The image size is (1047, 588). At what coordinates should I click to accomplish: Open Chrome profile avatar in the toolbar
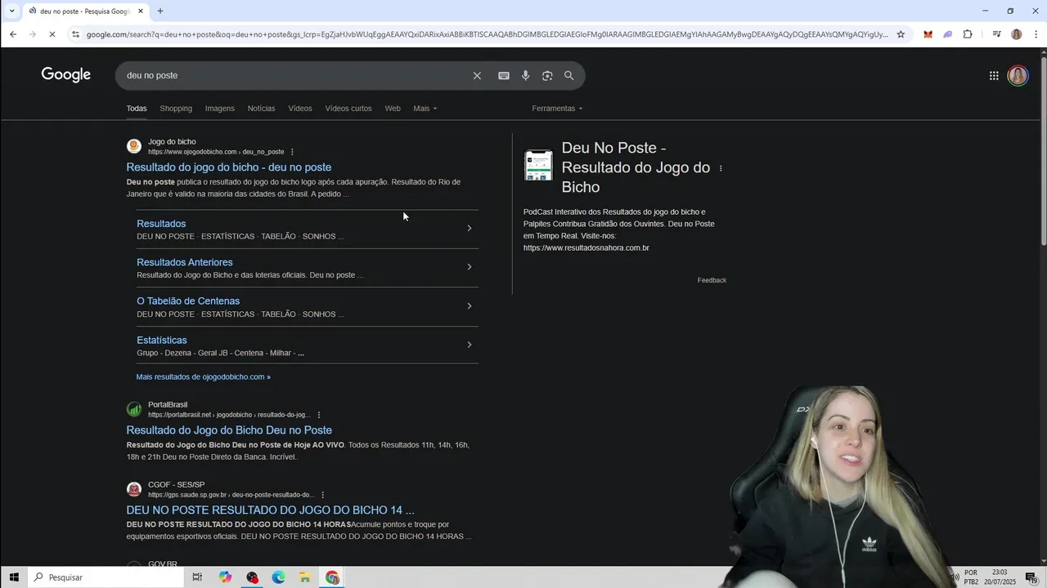pos(1016,34)
